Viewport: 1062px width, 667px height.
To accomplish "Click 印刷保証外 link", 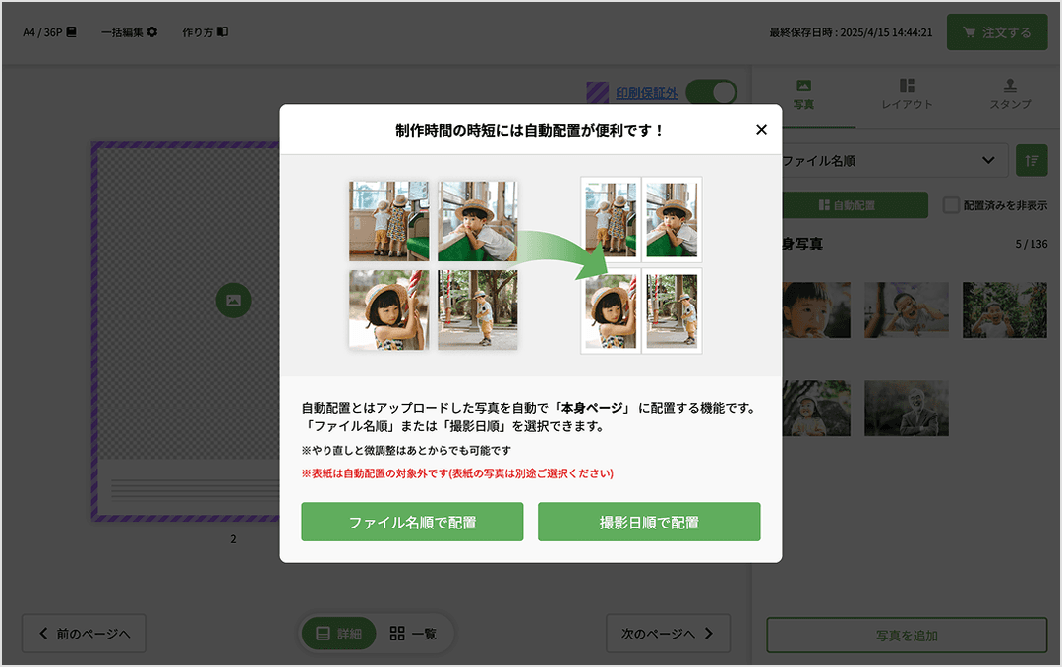I will coord(646,93).
